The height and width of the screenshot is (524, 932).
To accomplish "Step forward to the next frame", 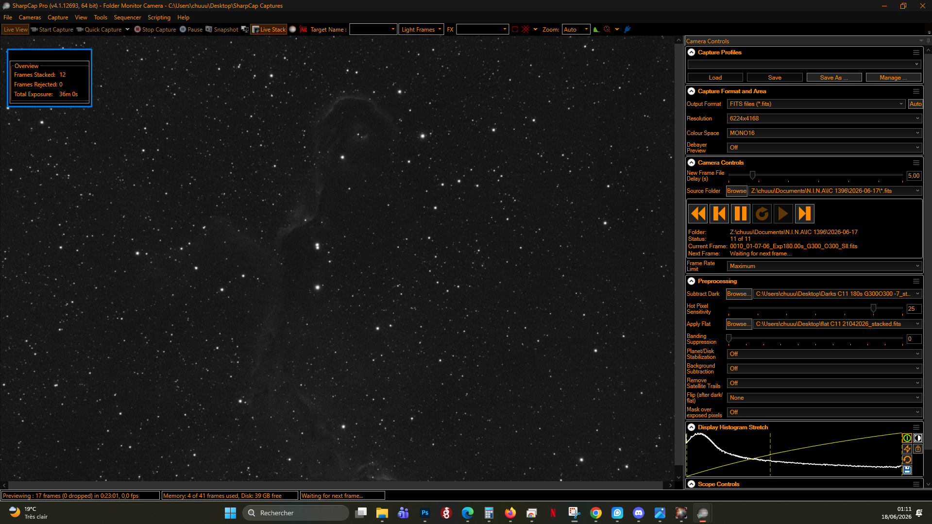I will point(805,214).
